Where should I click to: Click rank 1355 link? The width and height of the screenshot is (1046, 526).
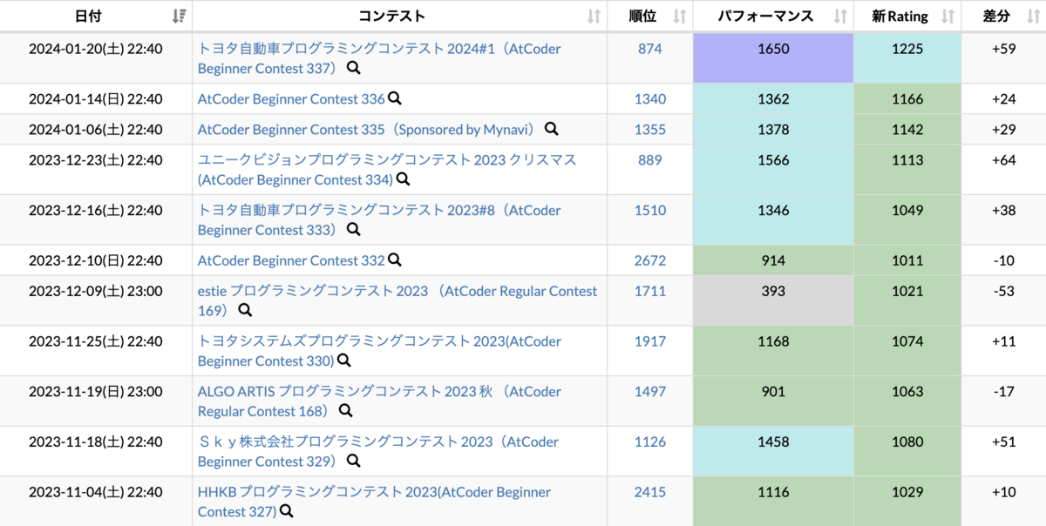tap(650, 130)
